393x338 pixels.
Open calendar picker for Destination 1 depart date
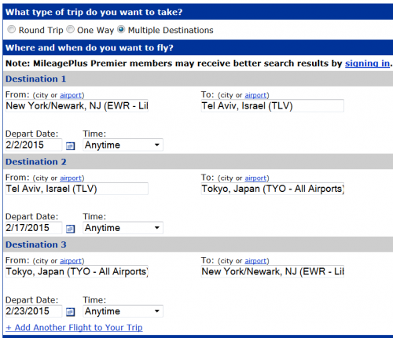pos(70,145)
